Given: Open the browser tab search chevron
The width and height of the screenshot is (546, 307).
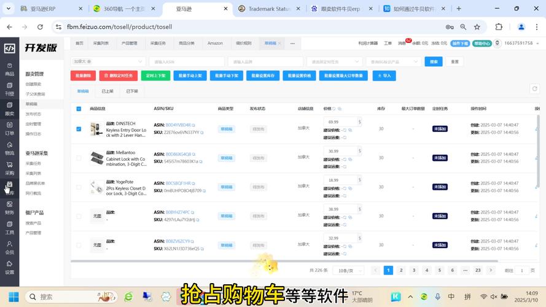Looking at the screenshot, I should 9,9.
